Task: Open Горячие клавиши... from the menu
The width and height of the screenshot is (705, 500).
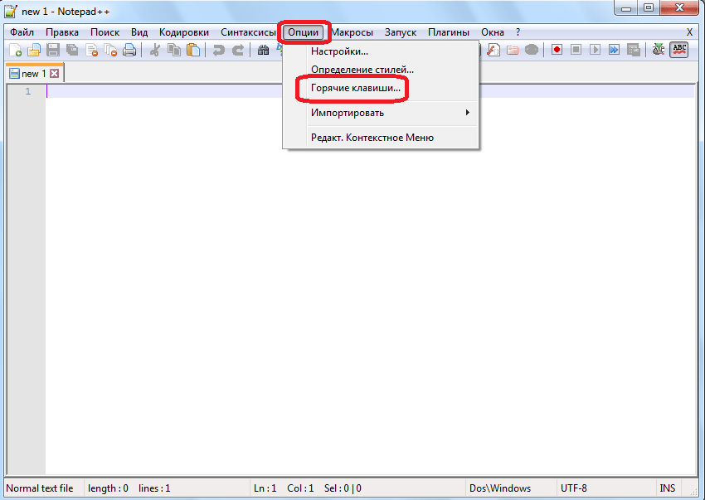Action: pos(355,87)
